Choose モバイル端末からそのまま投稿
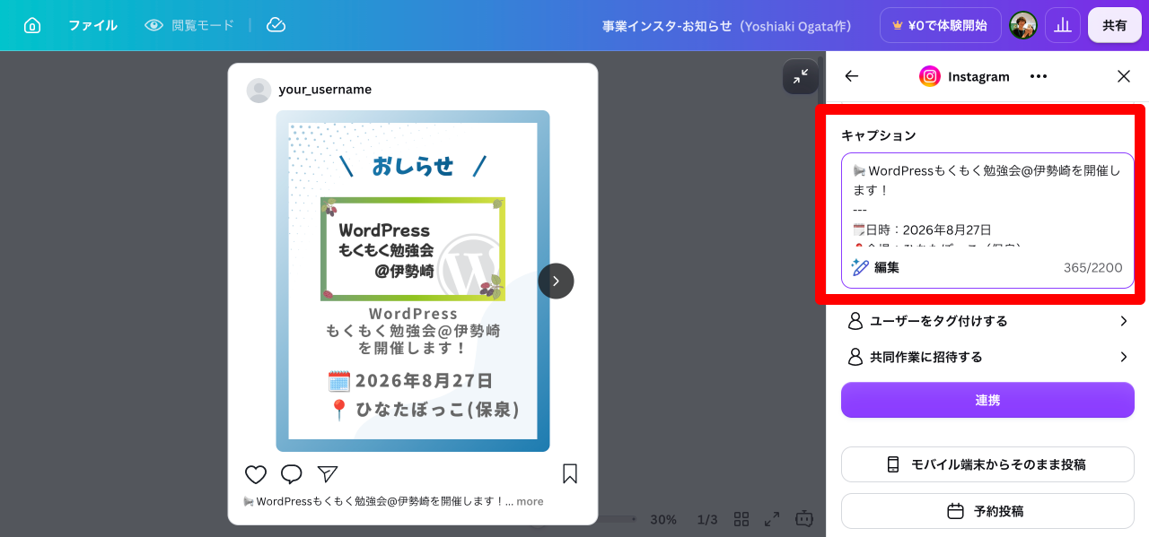The width and height of the screenshot is (1149, 537). (x=987, y=464)
